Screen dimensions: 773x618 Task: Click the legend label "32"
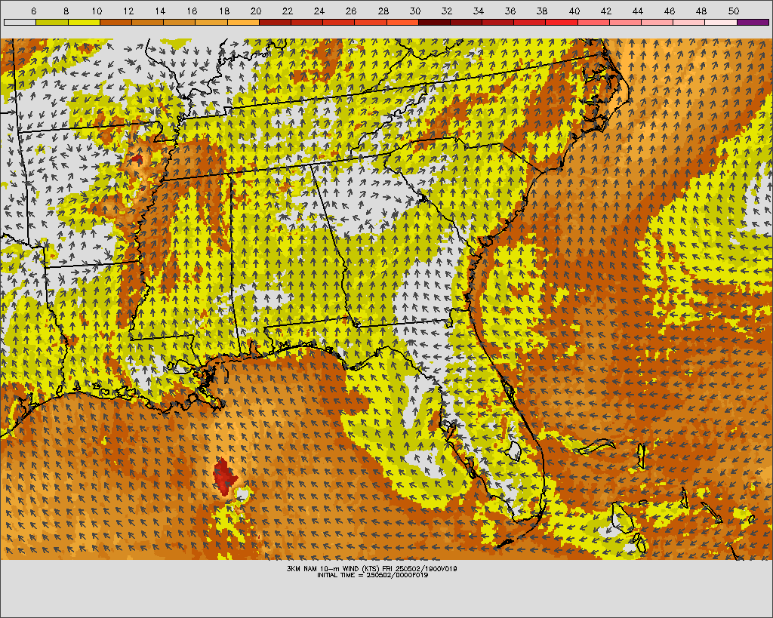(447, 11)
